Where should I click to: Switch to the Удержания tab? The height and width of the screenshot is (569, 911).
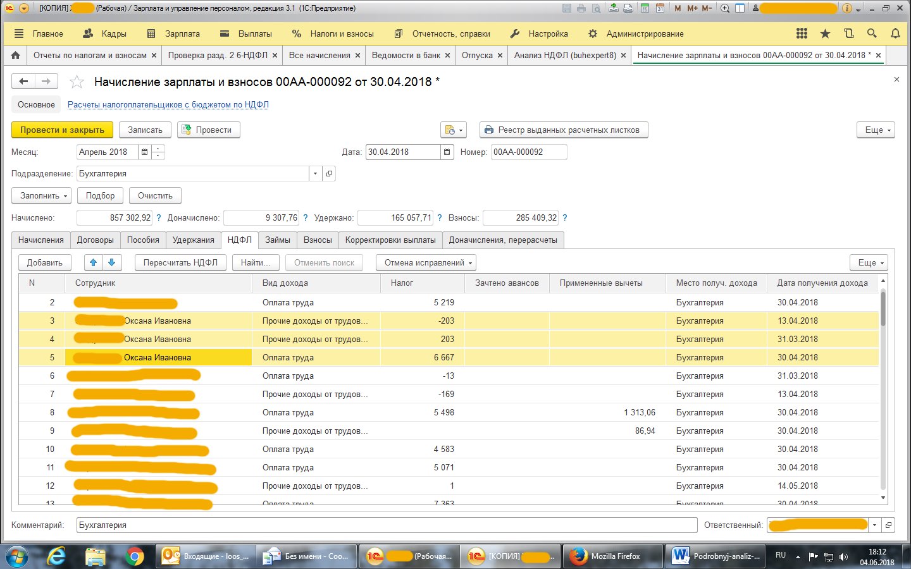193,240
